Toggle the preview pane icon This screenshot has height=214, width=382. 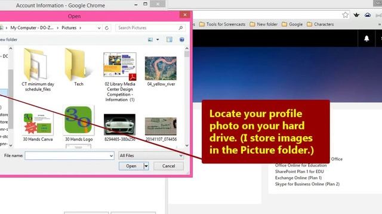click(x=170, y=40)
